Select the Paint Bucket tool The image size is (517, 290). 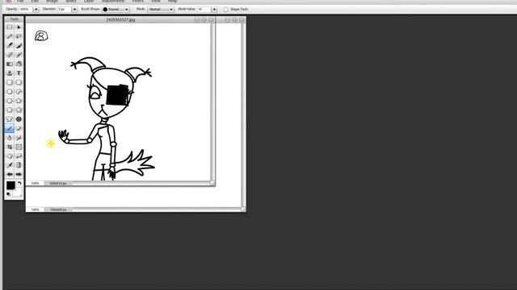19,64
